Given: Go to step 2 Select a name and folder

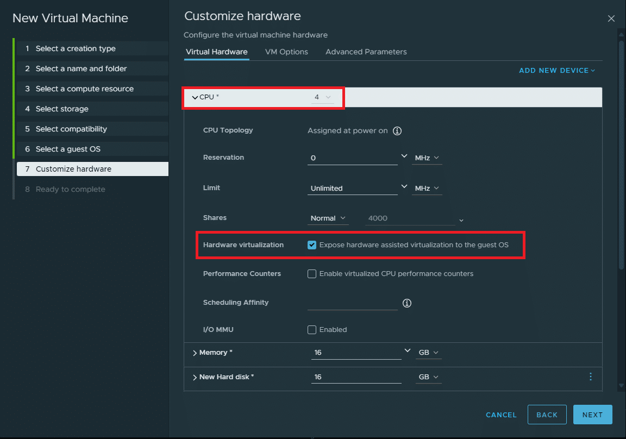Looking at the screenshot, I should pyautogui.click(x=92, y=68).
